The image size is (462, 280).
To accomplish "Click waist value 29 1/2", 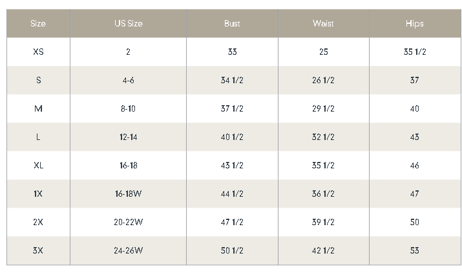I will 323,109.
